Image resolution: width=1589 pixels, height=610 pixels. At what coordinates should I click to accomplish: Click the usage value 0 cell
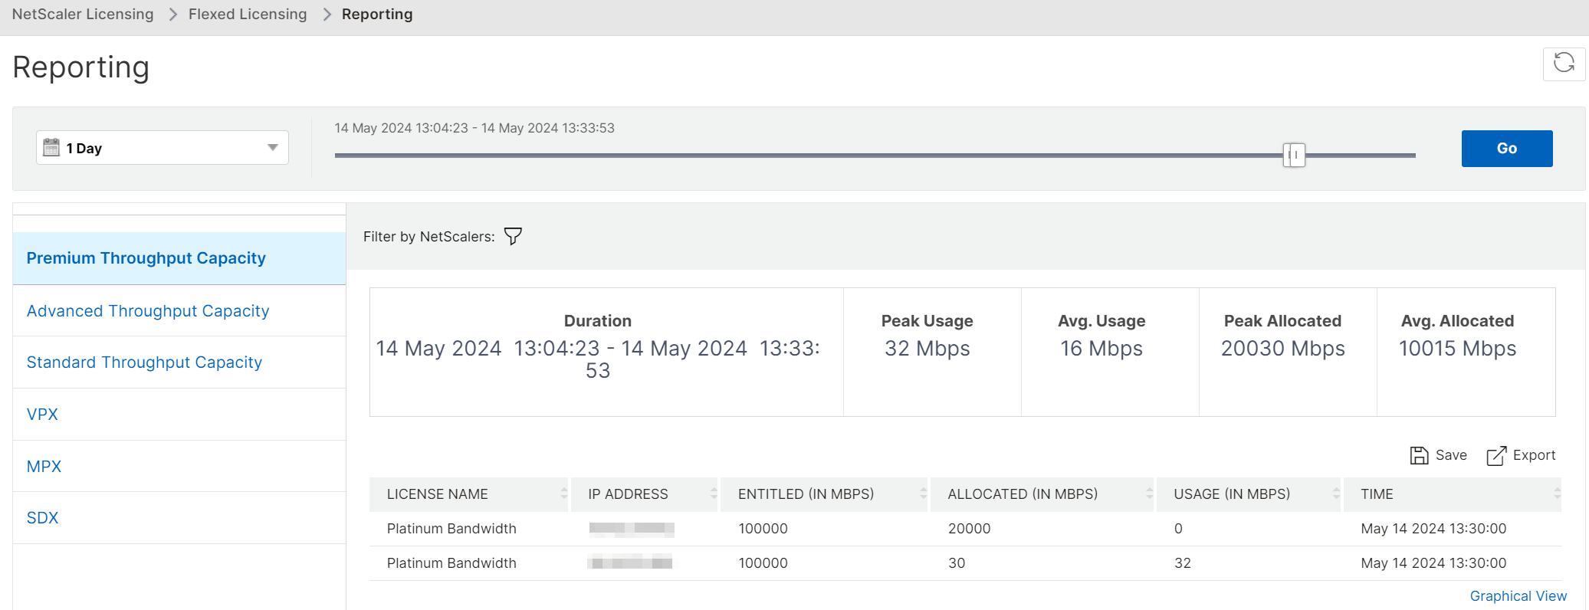[1178, 529]
